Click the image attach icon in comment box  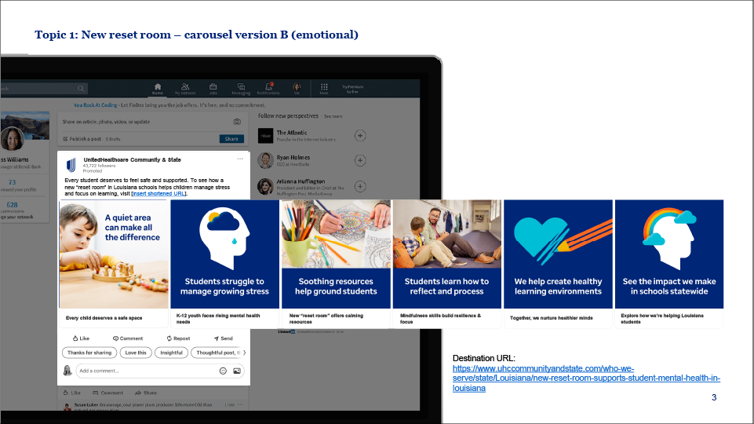(237, 371)
